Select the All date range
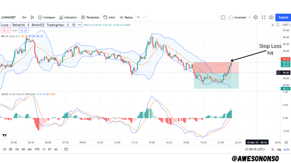 coord(55,149)
